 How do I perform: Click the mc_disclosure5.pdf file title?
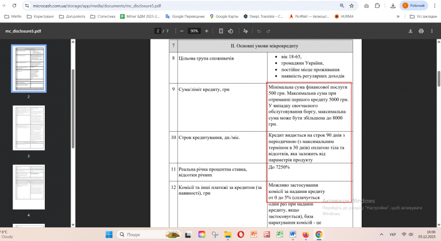tap(23, 31)
